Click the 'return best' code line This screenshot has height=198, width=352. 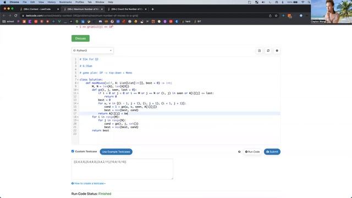(x=100, y=130)
